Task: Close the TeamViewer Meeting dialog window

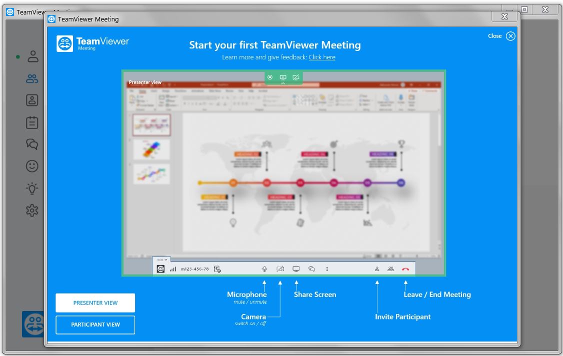Action: pos(504,16)
